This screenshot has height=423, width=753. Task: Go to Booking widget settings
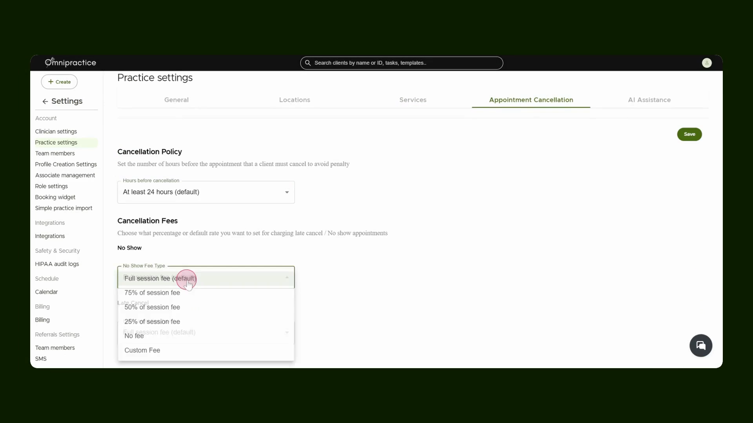coord(55,197)
